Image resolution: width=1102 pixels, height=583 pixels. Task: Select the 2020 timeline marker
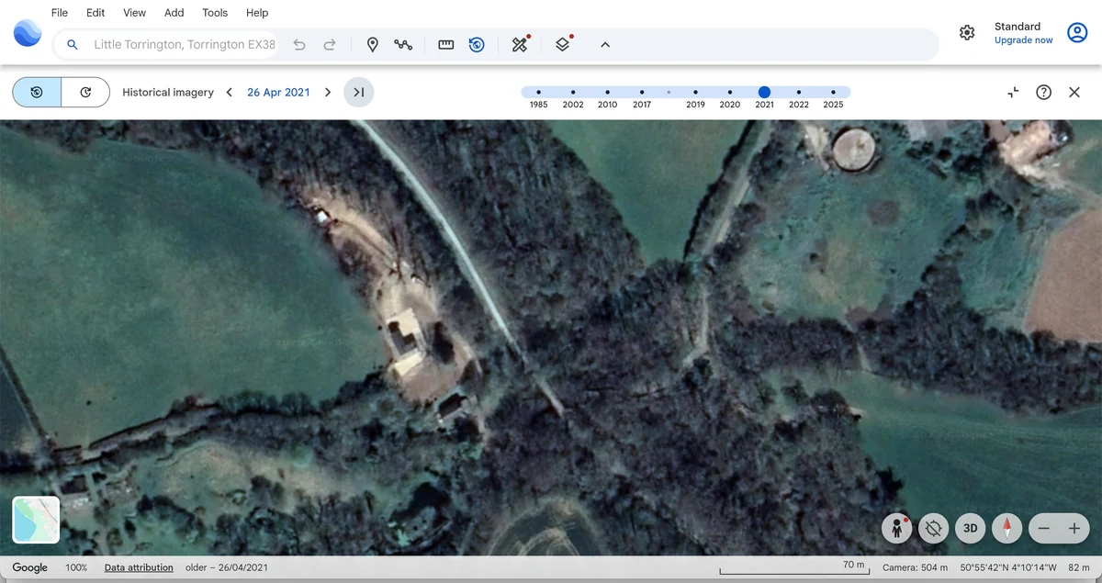pyautogui.click(x=730, y=92)
